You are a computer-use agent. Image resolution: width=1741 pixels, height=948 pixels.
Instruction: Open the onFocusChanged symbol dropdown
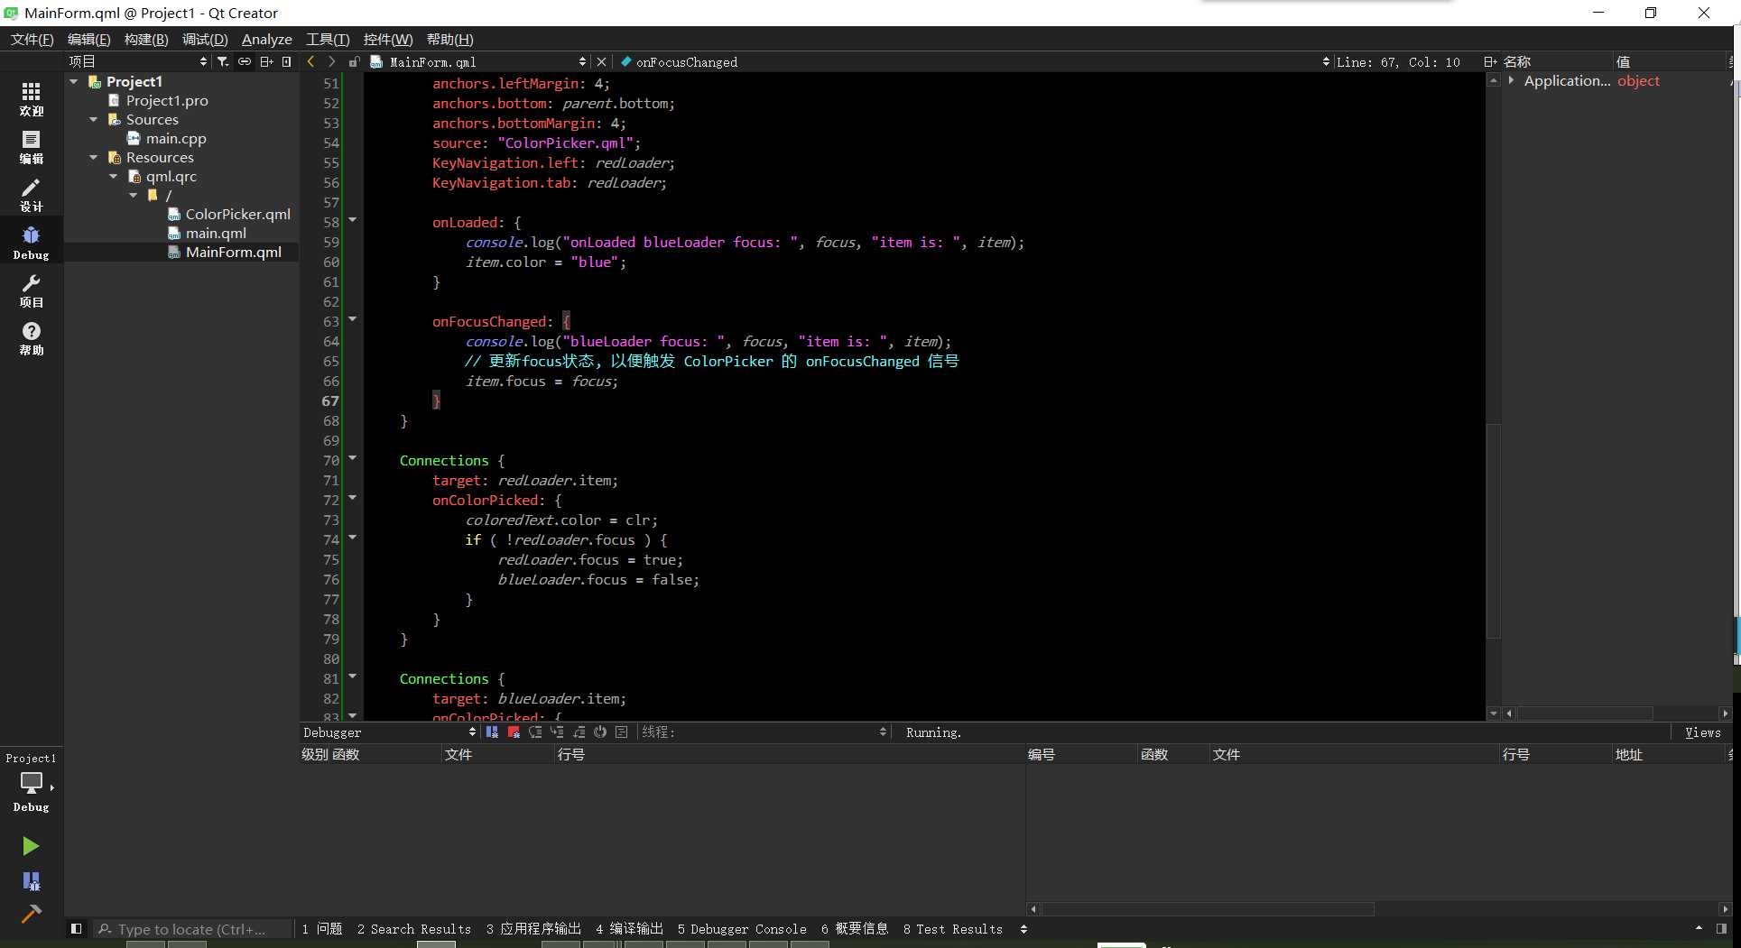pos(975,61)
